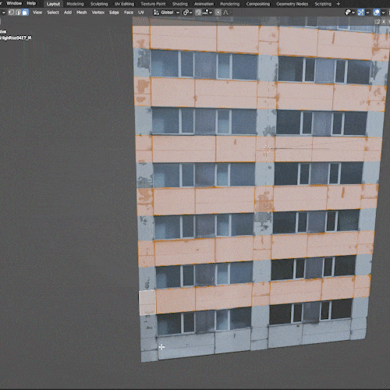Open the Global orientation dropdown

point(167,12)
